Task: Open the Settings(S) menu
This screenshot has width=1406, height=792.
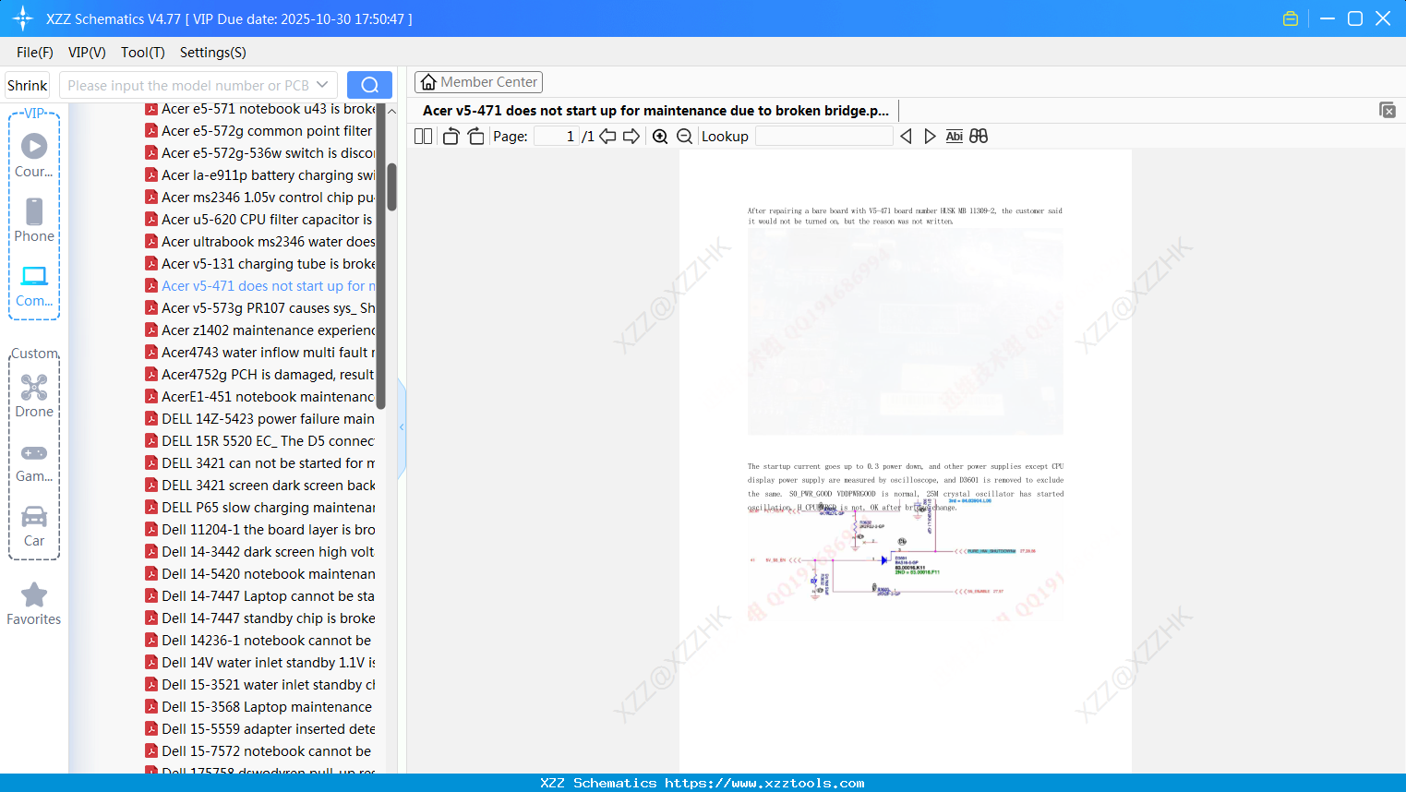Action: (x=213, y=53)
